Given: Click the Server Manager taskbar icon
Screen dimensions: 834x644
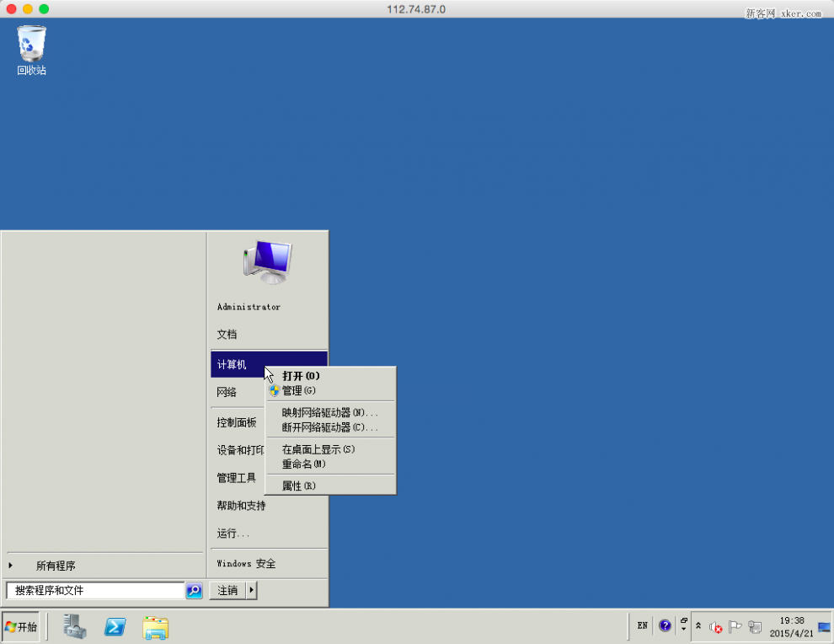Looking at the screenshot, I should click(x=74, y=626).
